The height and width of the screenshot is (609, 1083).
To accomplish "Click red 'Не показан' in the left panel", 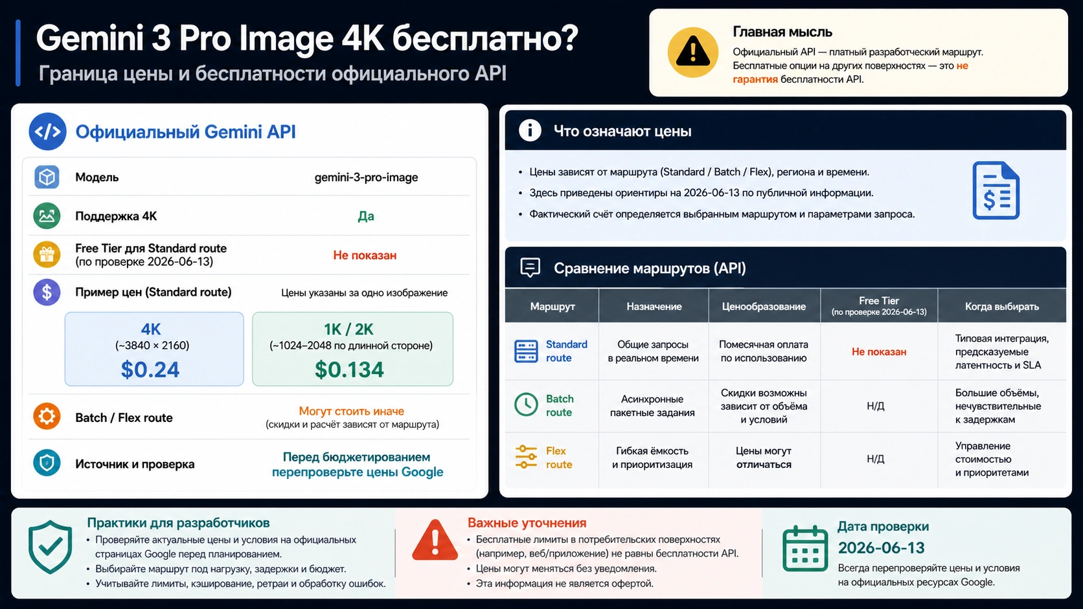I will point(365,256).
